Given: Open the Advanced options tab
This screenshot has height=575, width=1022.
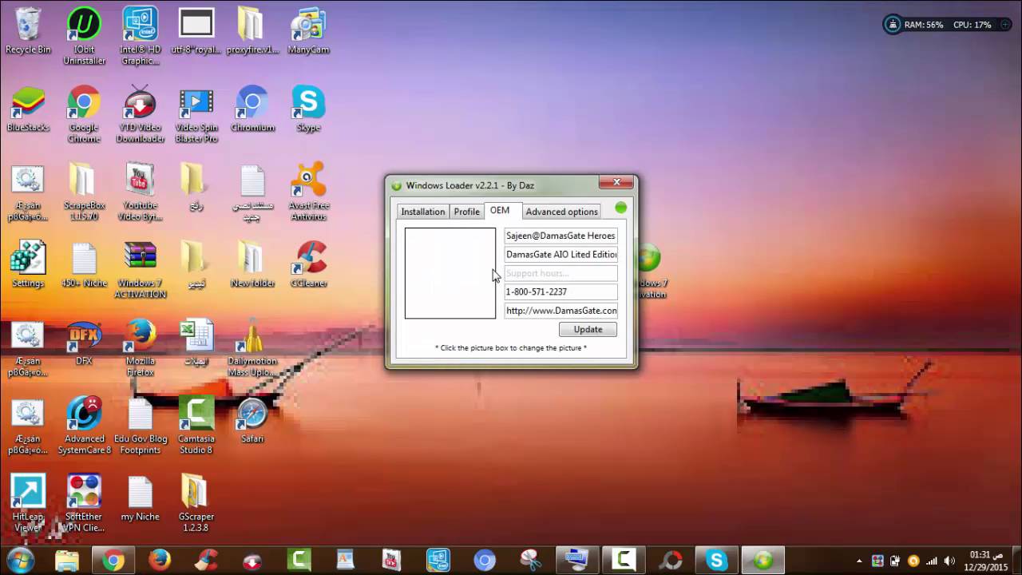Looking at the screenshot, I should [561, 212].
